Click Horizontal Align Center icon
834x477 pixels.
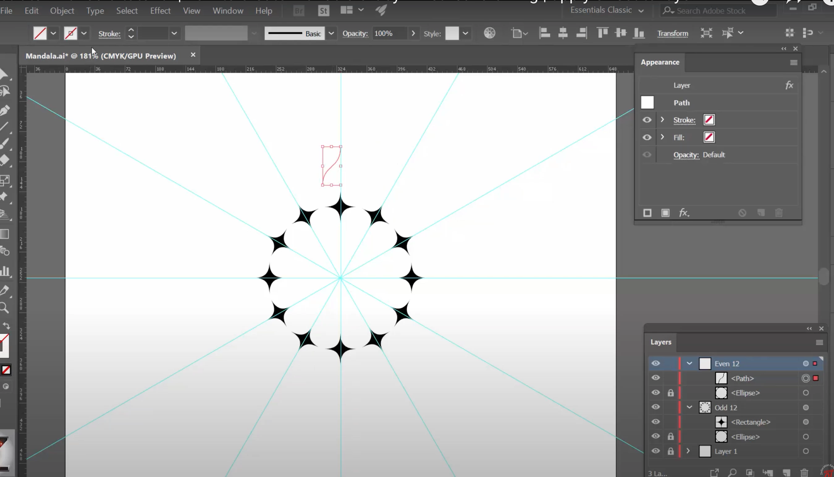point(563,33)
